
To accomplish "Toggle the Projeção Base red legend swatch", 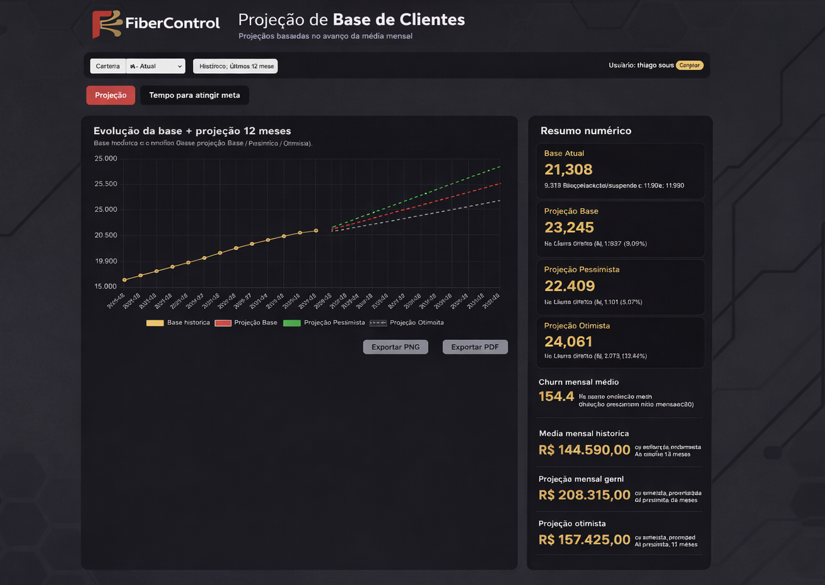I will coord(223,323).
